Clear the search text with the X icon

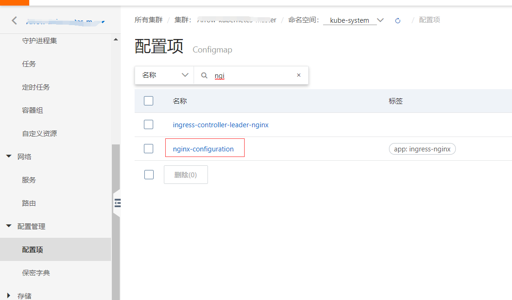[298, 75]
